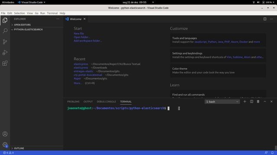The width and height of the screenshot is (277, 155).
Task: Close the terminal panel
Action: click(x=271, y=102)
